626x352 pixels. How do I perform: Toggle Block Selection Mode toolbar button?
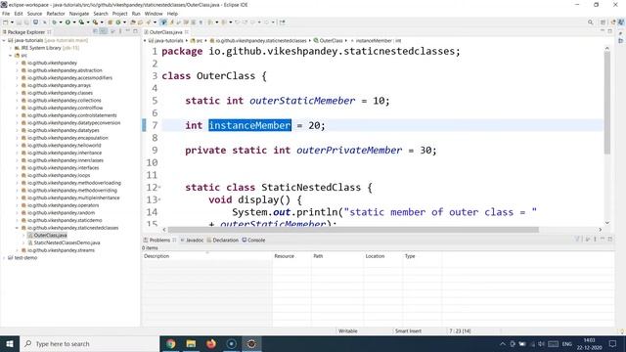[194, 22]
